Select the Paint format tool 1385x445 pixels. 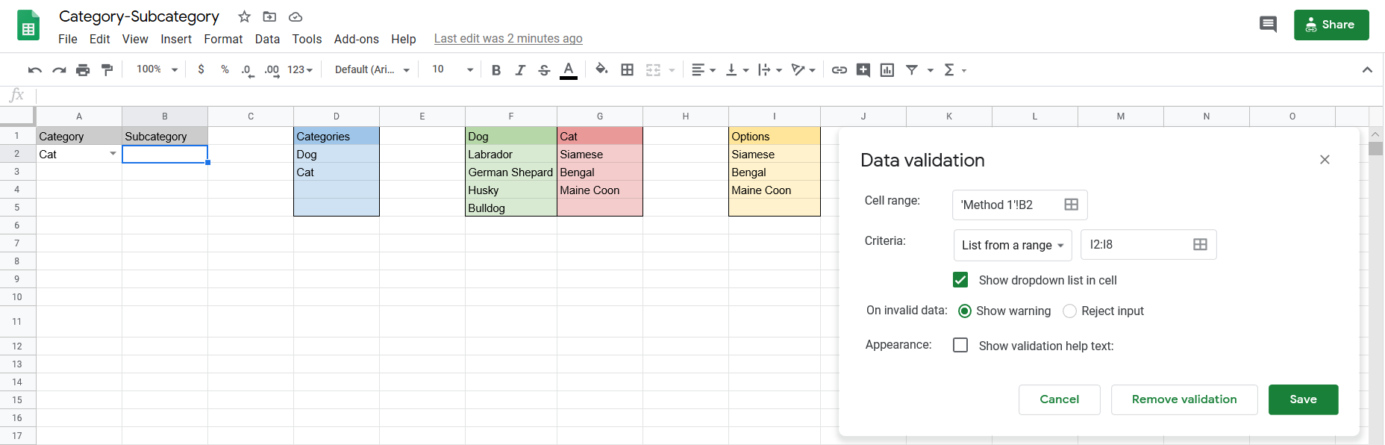(x=107, y=70)
